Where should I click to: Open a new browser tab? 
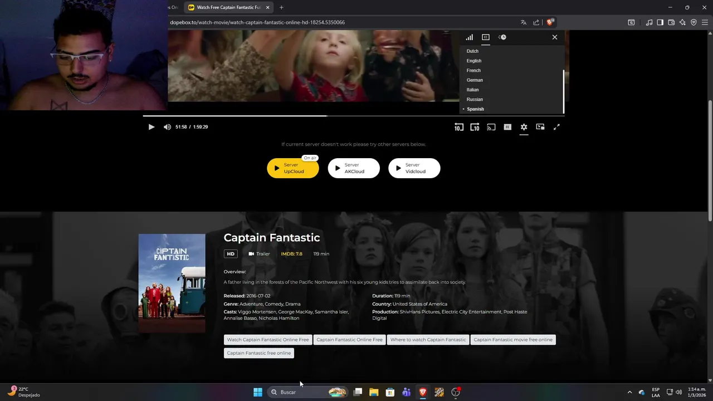coord(281,7)
